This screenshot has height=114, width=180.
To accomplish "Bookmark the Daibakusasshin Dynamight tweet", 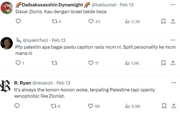I will [164, 21].
